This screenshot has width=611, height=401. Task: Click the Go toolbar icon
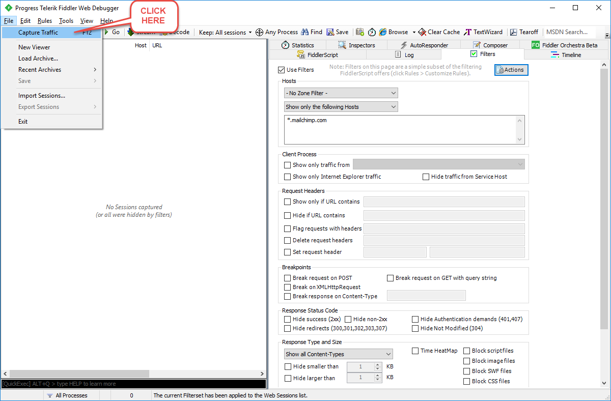[x=107, y=32]
